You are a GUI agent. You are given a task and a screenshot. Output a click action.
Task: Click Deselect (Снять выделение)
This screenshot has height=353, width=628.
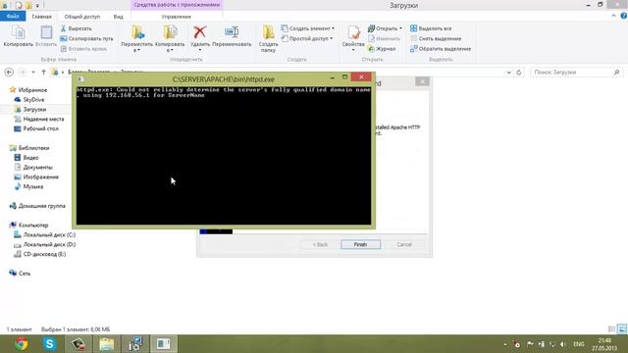436,38
